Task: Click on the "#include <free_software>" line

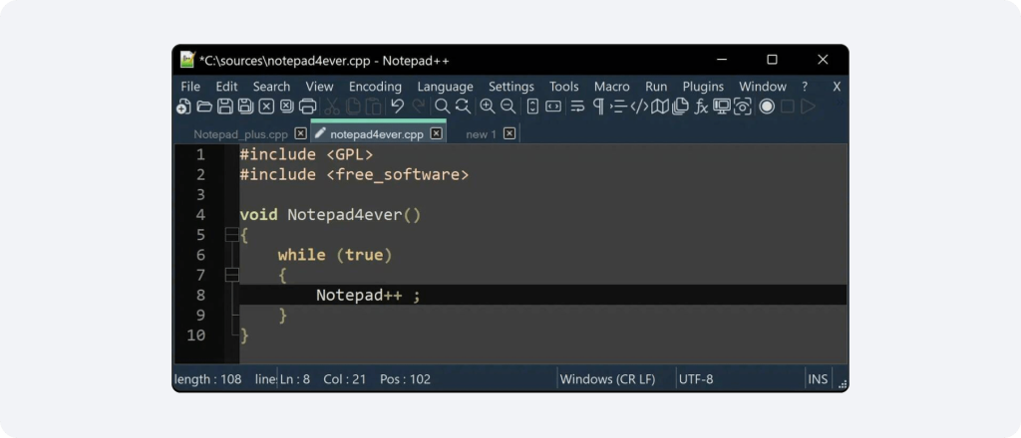Action: tap(354, 174)
